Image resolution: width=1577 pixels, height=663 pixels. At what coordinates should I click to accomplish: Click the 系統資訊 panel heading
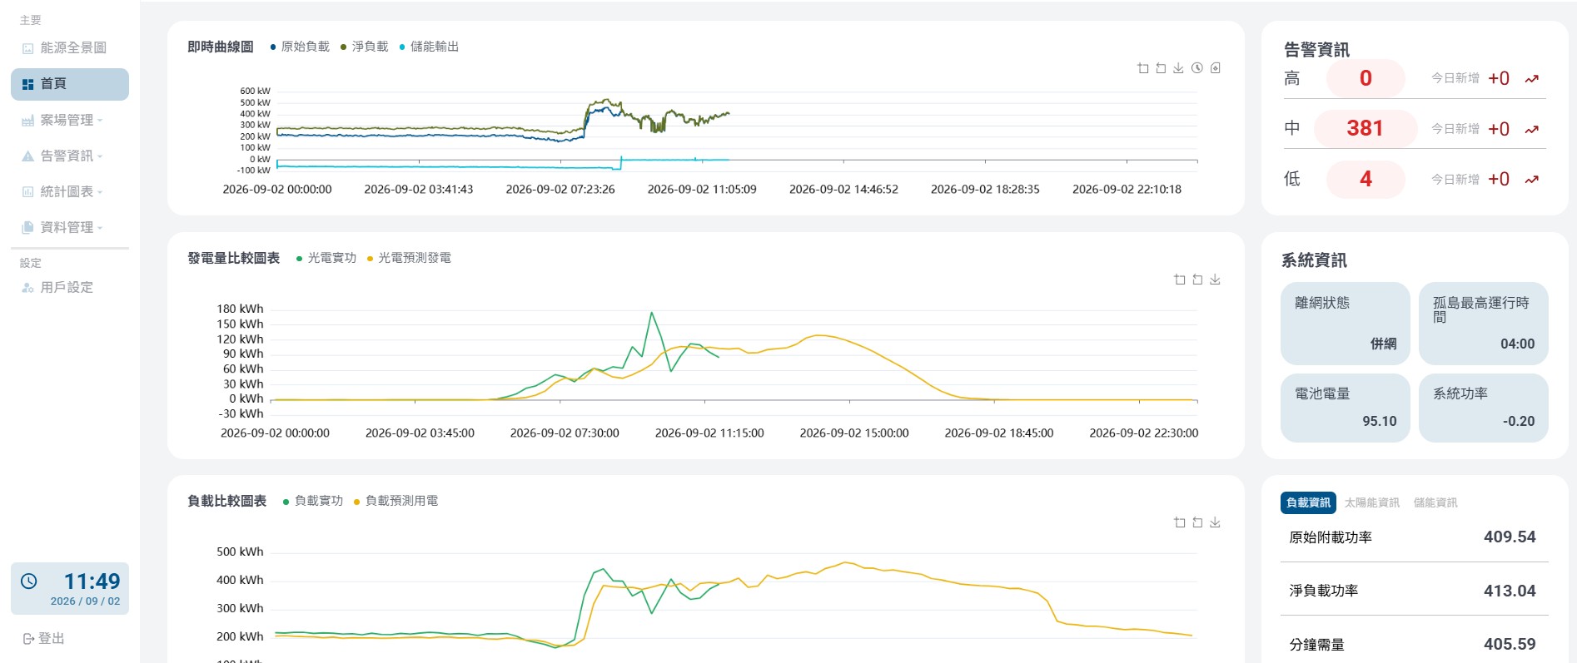[1314, 260]
